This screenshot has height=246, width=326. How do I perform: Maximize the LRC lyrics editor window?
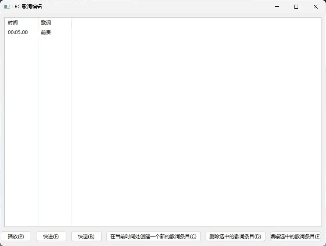point(296,6)
